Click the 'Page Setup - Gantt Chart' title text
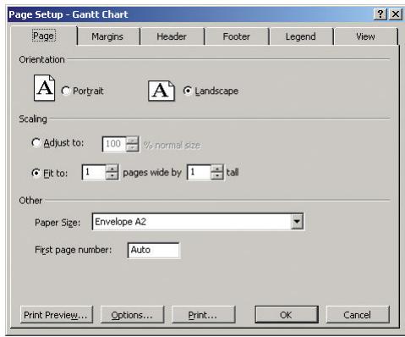 point(68,14)
